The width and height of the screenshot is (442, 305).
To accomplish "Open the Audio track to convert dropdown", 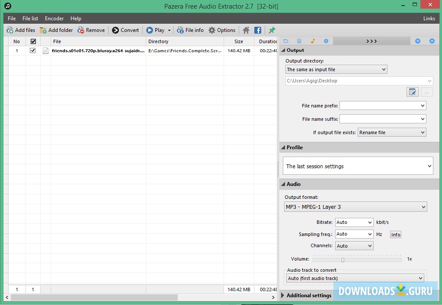I will (x=355, y=278).
